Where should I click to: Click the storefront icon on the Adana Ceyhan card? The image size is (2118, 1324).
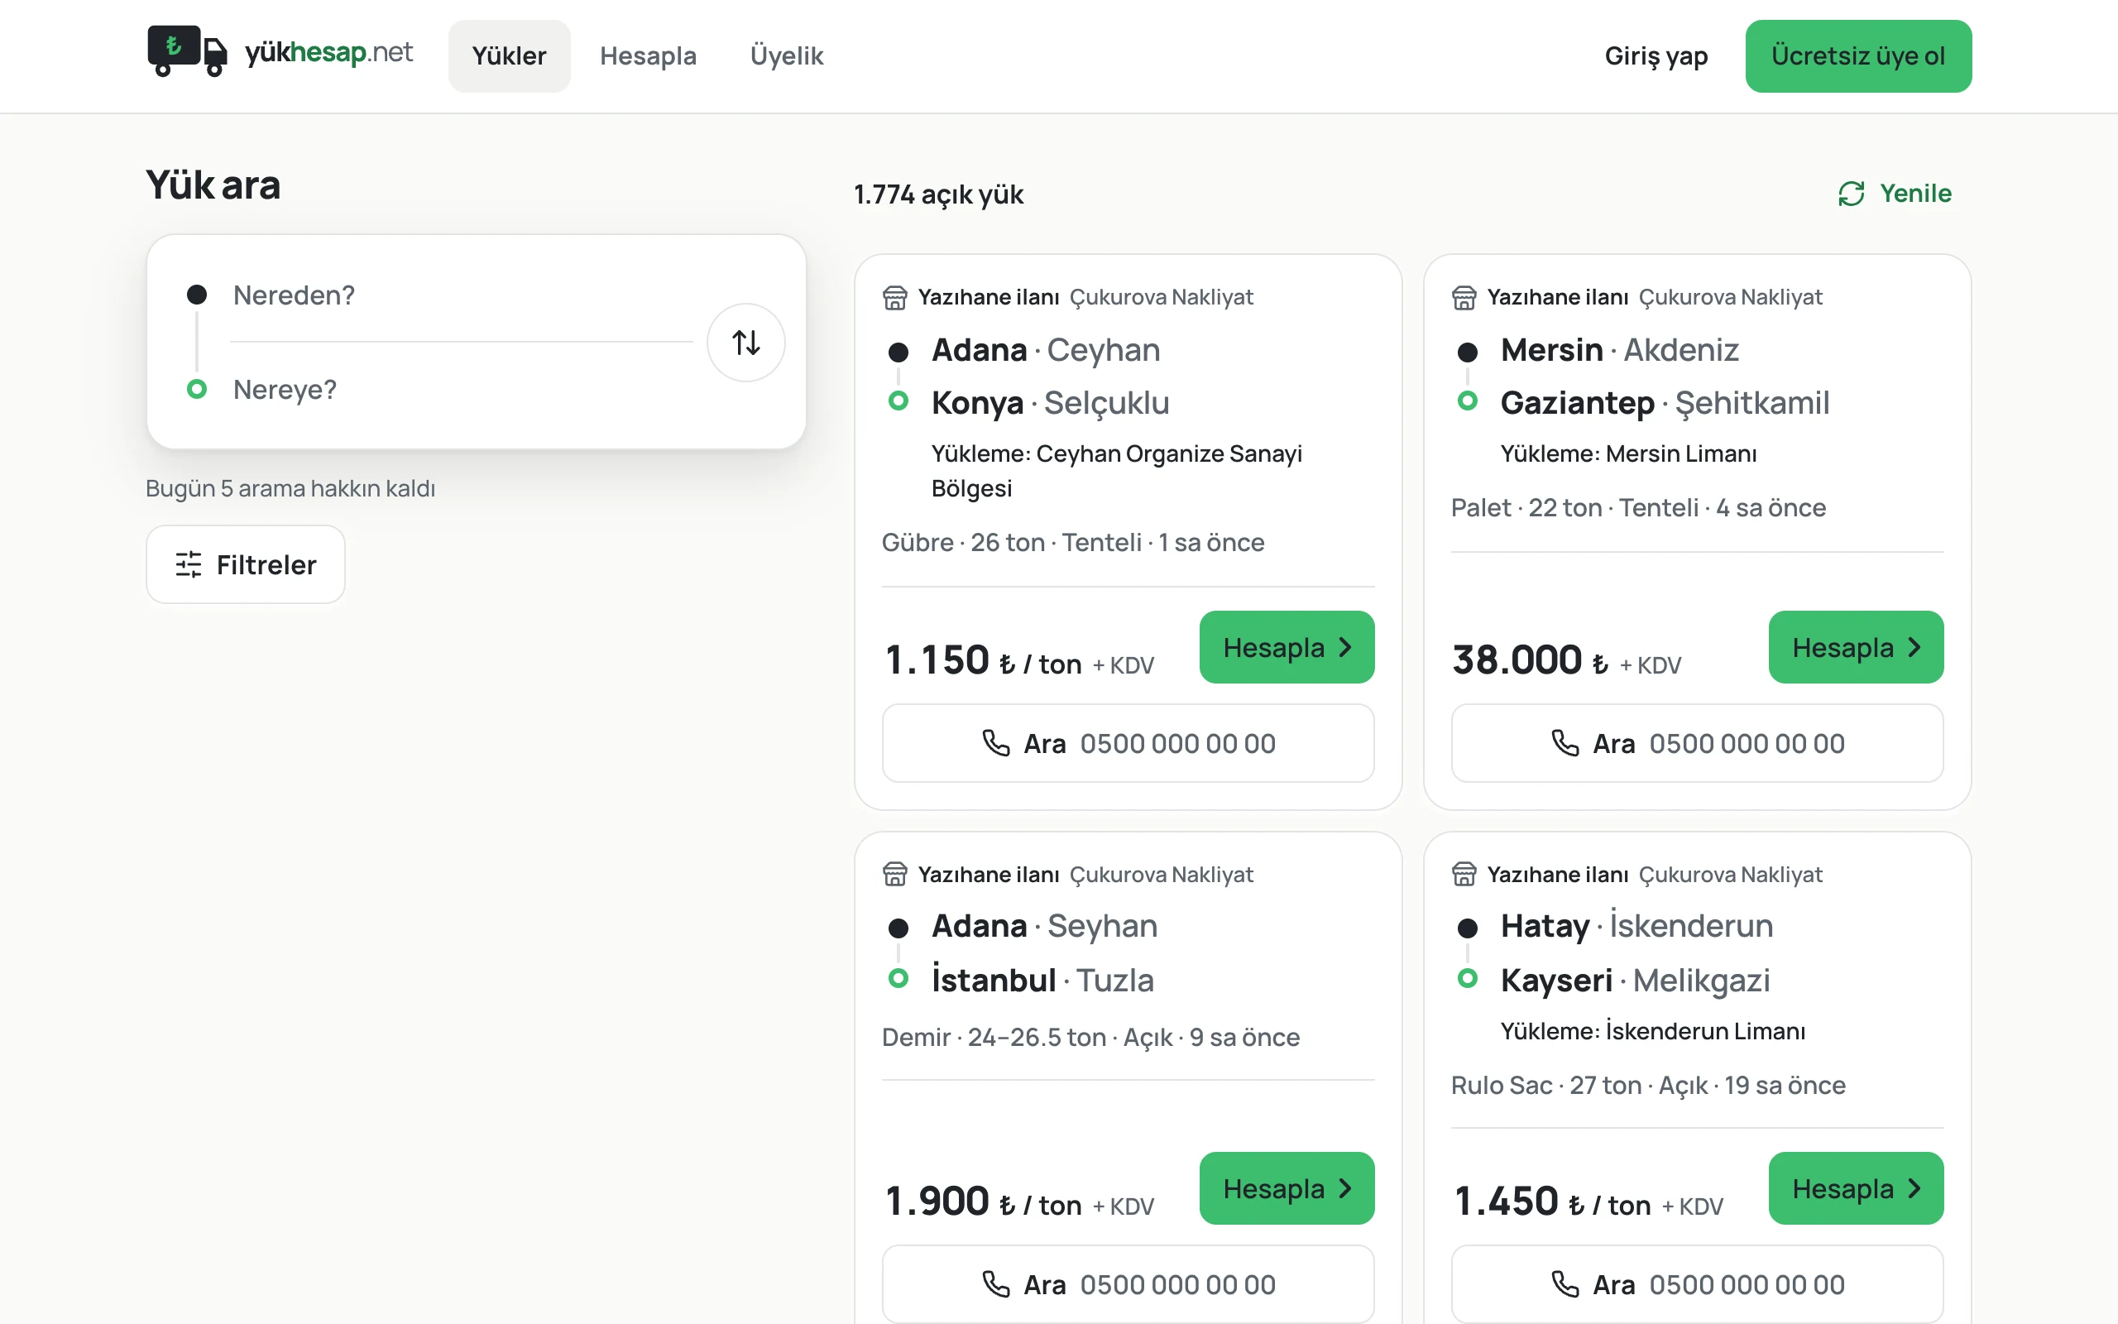(x=894, y=298)
